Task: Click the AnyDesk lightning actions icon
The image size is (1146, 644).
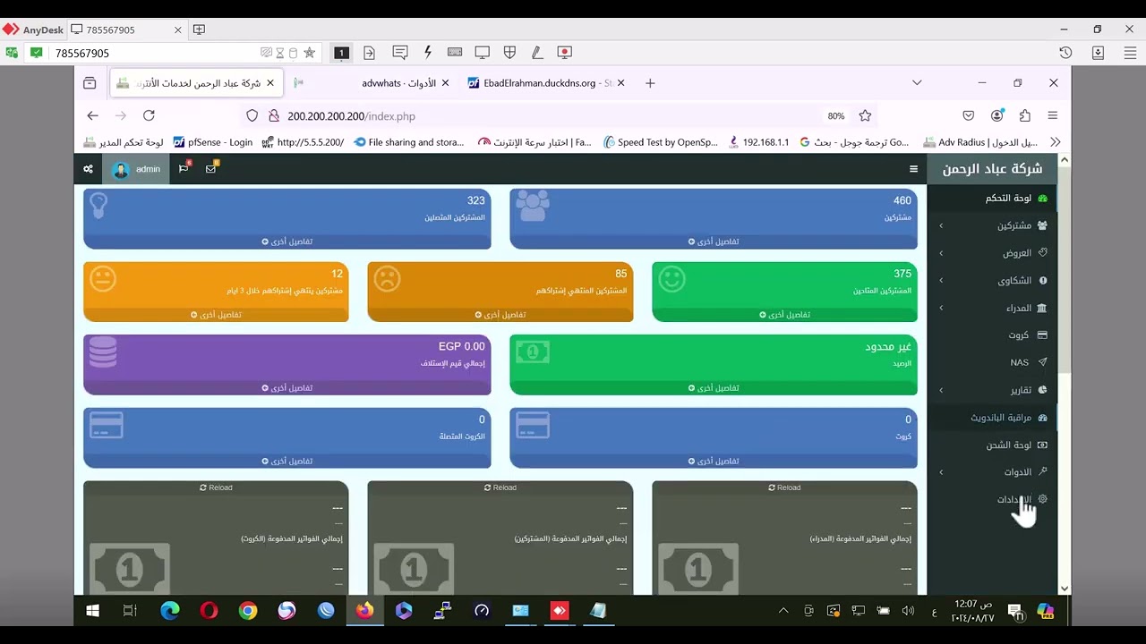Action: click(428, 53)
